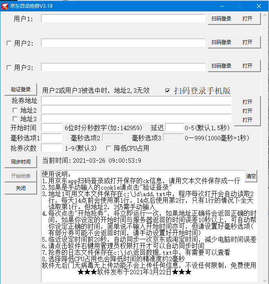Screen dimensions: 269x284
Task: Minimize the 京东自动抢券 window
Action: coord(222,6)
